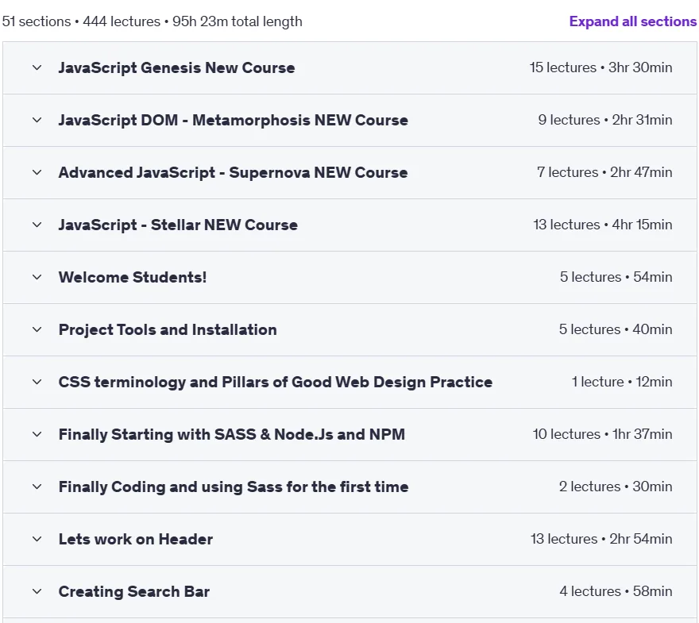This screenshot has width=699, height=623.
Task: Select Creating Search Bar section title
Action: (133, 591)
